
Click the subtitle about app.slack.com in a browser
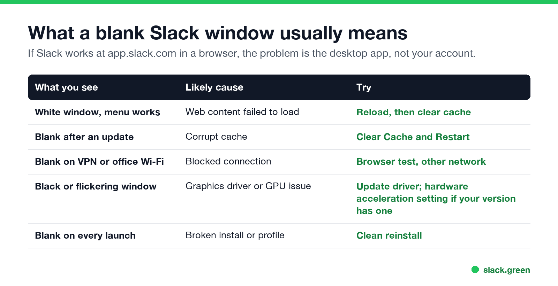tap(251, 53)
